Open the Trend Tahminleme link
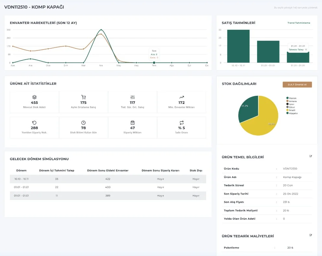This screenshot has height=256, width=322. (x=299, y=23)
